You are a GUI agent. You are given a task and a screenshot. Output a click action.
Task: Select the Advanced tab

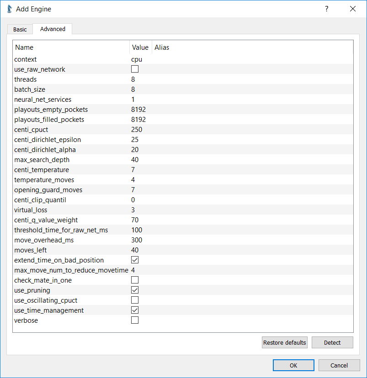coord(53,29)
